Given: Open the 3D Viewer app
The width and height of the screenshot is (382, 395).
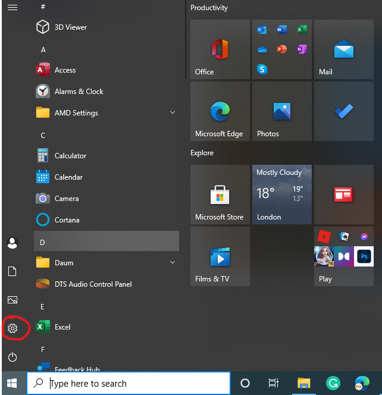Looking at the screenshot, I should pyautogui.click(x=107, y=27).
